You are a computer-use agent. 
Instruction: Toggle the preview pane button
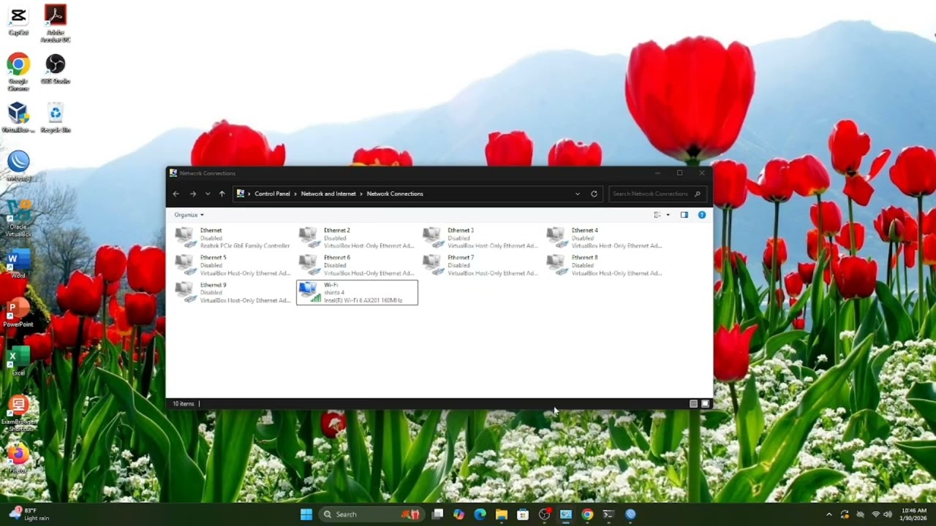tap(684, 215)
